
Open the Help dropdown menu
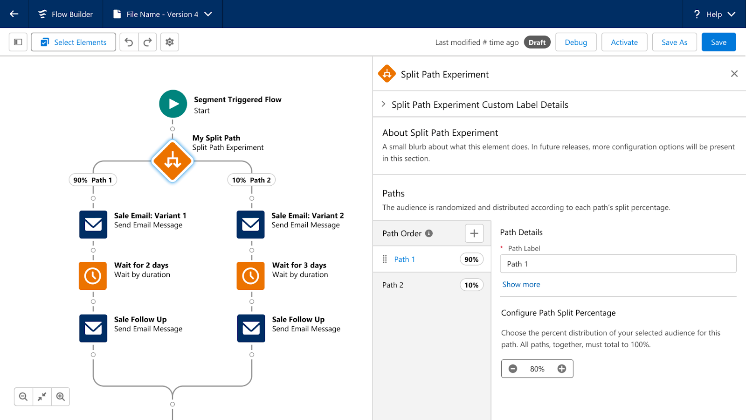(x=714, y=14)
